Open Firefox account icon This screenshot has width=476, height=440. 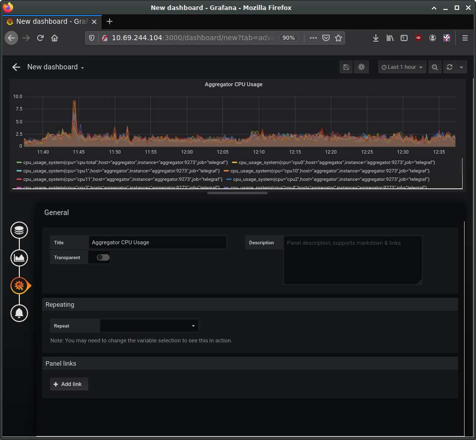click(432, 38)
